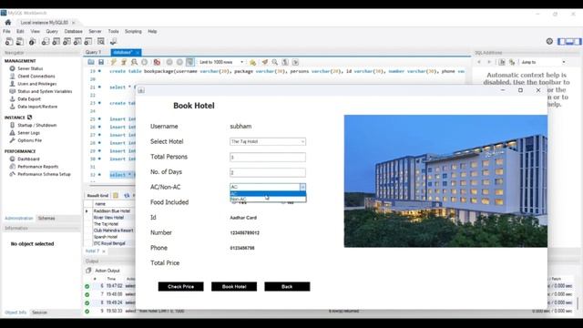This screenshot has height=328, width=583.
Task: Click the create function icon
Action: click(88, 42)
